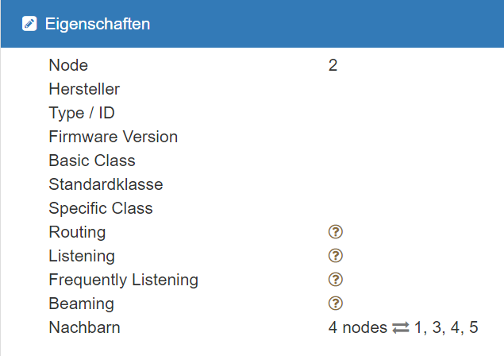The image size is (504, 356).
Task: Click the Specific Class label
Action: point(101,208)
